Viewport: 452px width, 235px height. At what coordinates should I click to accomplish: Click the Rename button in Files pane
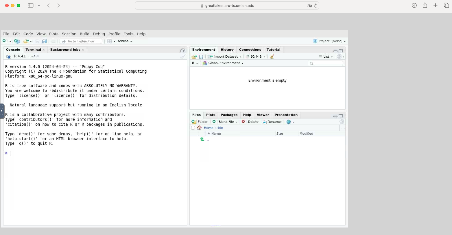[271, 122]
